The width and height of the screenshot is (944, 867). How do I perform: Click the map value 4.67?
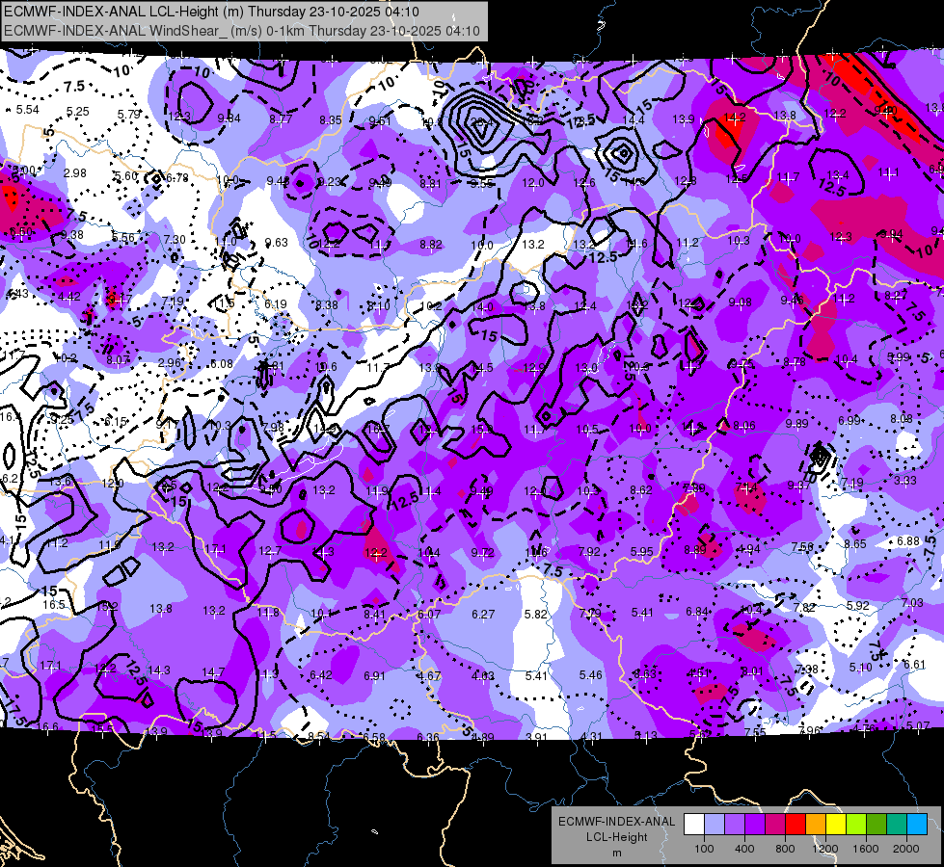(429, 676)
